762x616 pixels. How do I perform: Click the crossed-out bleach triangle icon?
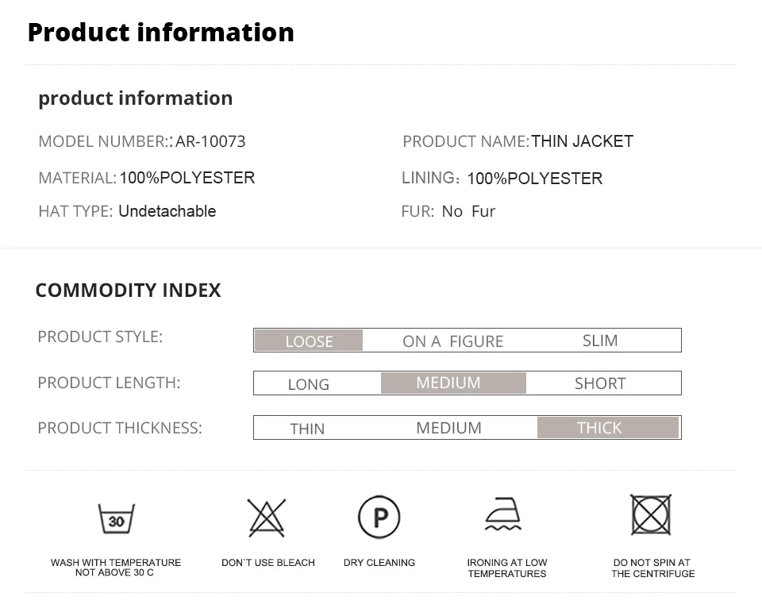tap(267, 518)
